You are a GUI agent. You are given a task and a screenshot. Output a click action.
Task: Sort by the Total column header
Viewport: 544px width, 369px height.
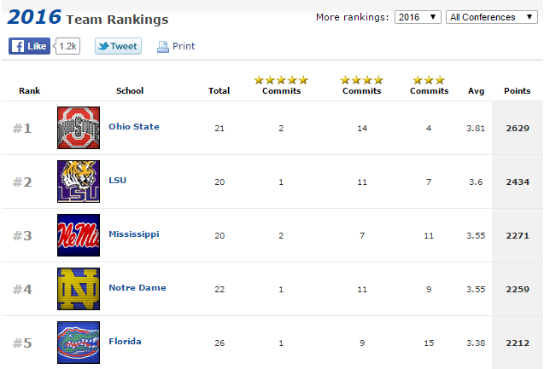(219, 90)
